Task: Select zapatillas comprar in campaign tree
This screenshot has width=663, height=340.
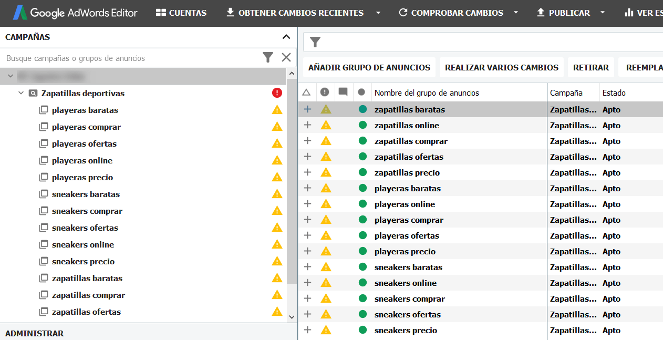Action: click(x=88, y=295)
